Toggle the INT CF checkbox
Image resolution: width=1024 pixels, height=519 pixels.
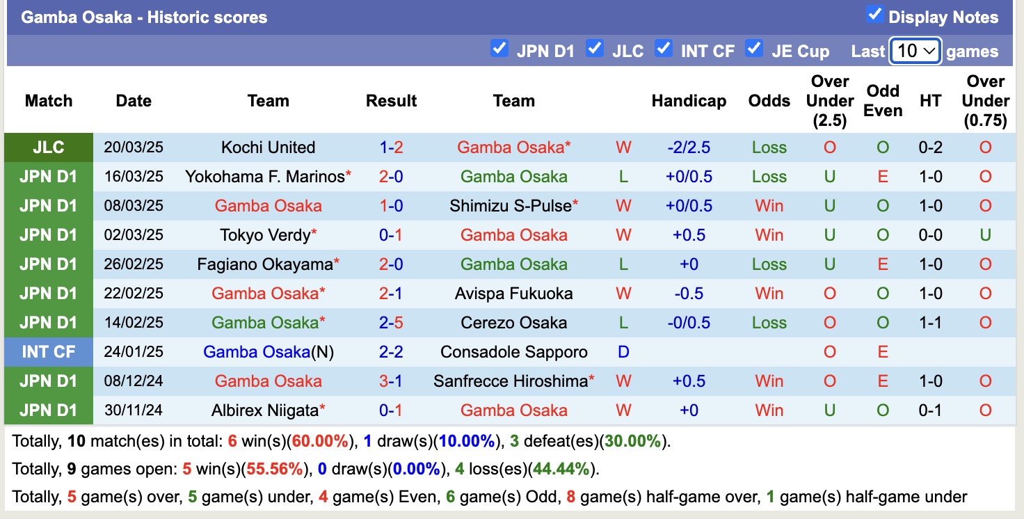point(664,48)
